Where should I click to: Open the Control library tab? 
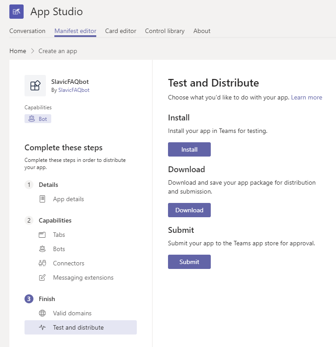click(x=165, y=31)
